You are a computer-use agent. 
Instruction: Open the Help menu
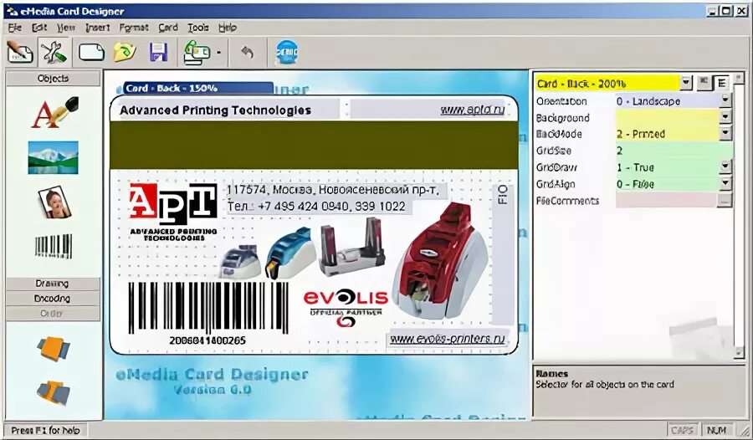click(x=228, y=28)
